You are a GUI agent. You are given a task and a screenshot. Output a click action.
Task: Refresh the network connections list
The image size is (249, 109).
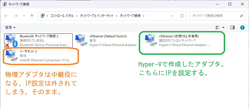(x=182, y=16)
